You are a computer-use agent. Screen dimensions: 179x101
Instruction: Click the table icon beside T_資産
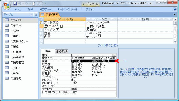[x=7, y=47]
